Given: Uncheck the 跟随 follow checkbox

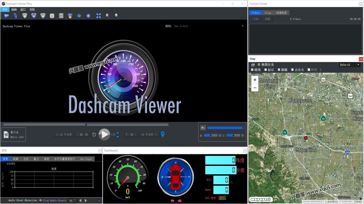Looking at the screenshot, I should pos(279,70).
